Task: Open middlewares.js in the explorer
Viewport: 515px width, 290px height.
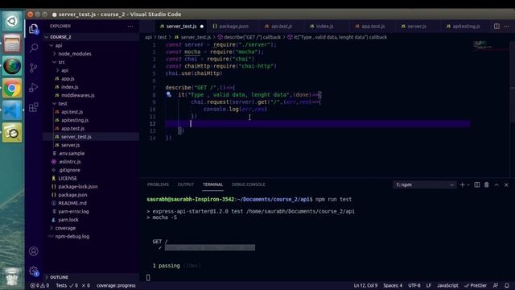Action: (77, 95)
